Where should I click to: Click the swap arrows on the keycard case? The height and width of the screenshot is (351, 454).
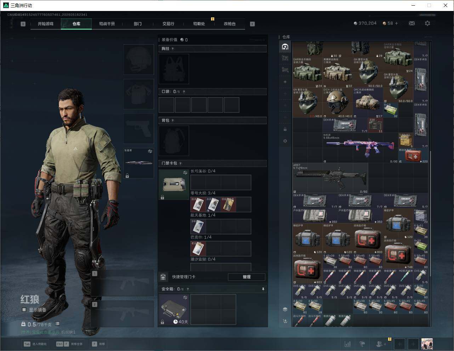185,173
